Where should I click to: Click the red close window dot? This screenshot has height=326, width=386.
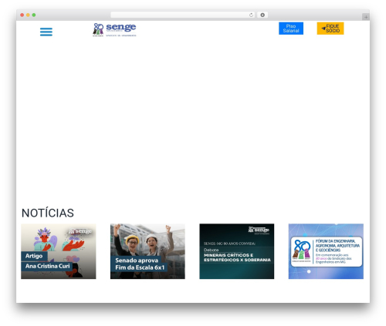pos(22,15)
